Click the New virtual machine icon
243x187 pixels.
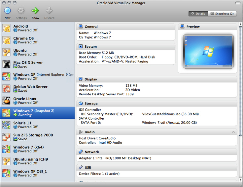(x=7, y=11)
